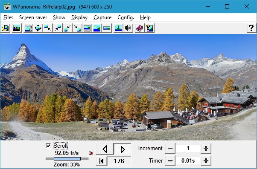
Task: Click the image-with-control-bar toolbar icon
Action: 87,28
